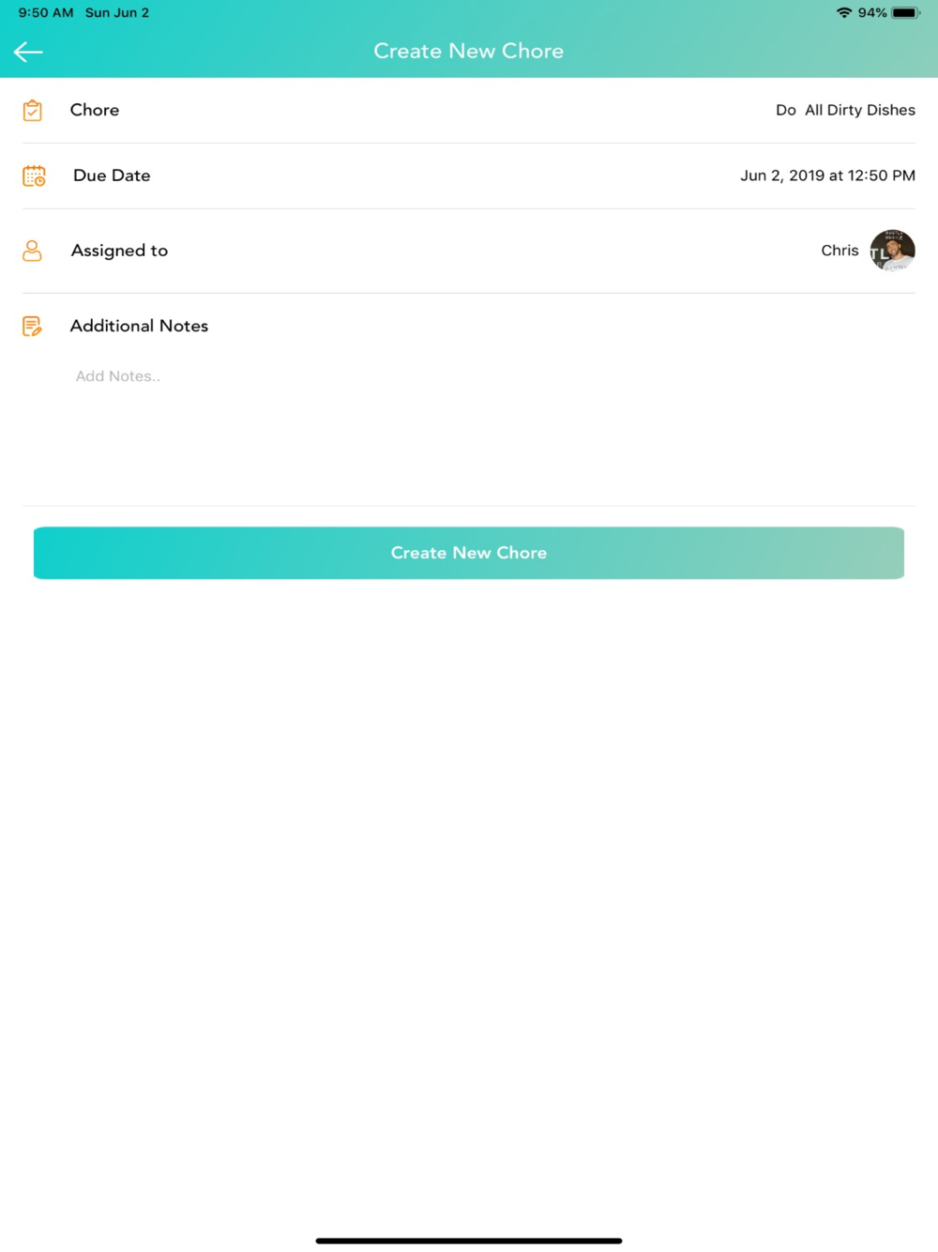The height and width of the screenshot is (1252, 938).
Task: Click the Assigned to person icon
Action: pyautogui.click(x=32, y=251)
